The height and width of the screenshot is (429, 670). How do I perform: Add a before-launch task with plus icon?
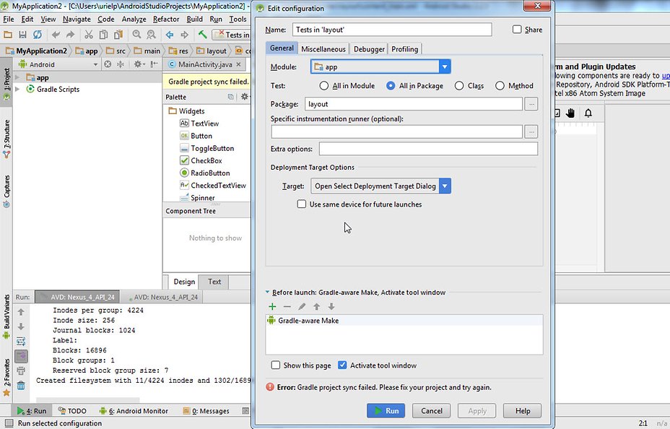click(x=272, y=306)
